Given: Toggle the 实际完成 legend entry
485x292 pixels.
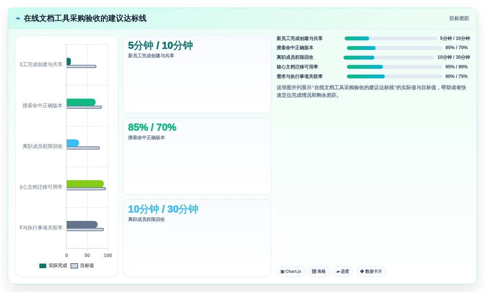Looking at the screenshot, I should pos(53,265).
